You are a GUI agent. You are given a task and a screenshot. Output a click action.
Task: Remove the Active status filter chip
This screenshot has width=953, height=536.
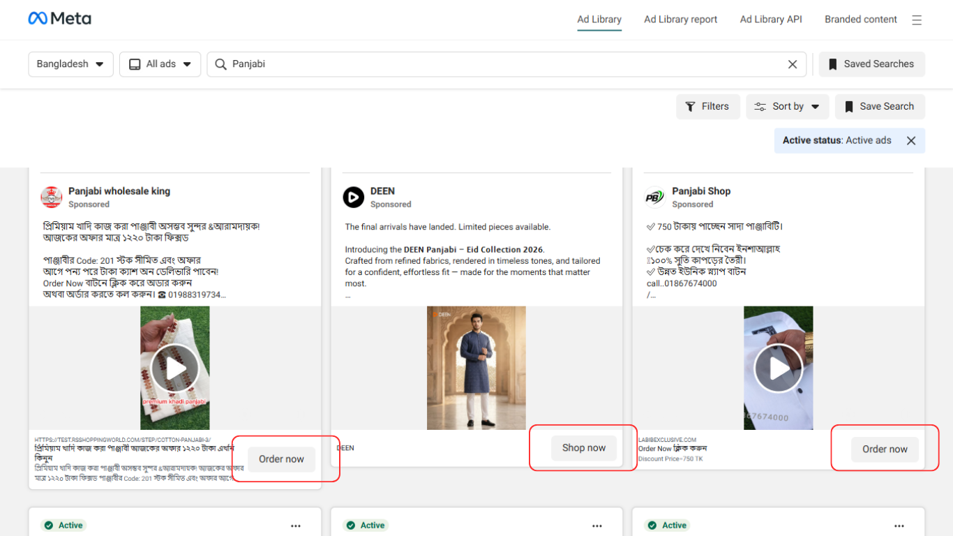pyautogui.click(x=910, y=140)
